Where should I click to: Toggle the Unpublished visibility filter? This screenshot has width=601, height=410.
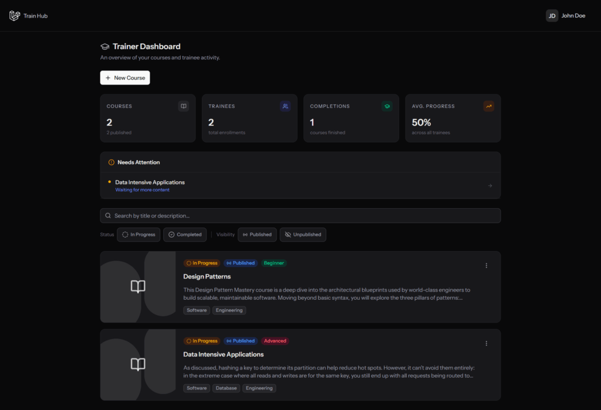(x=303, y=235)
